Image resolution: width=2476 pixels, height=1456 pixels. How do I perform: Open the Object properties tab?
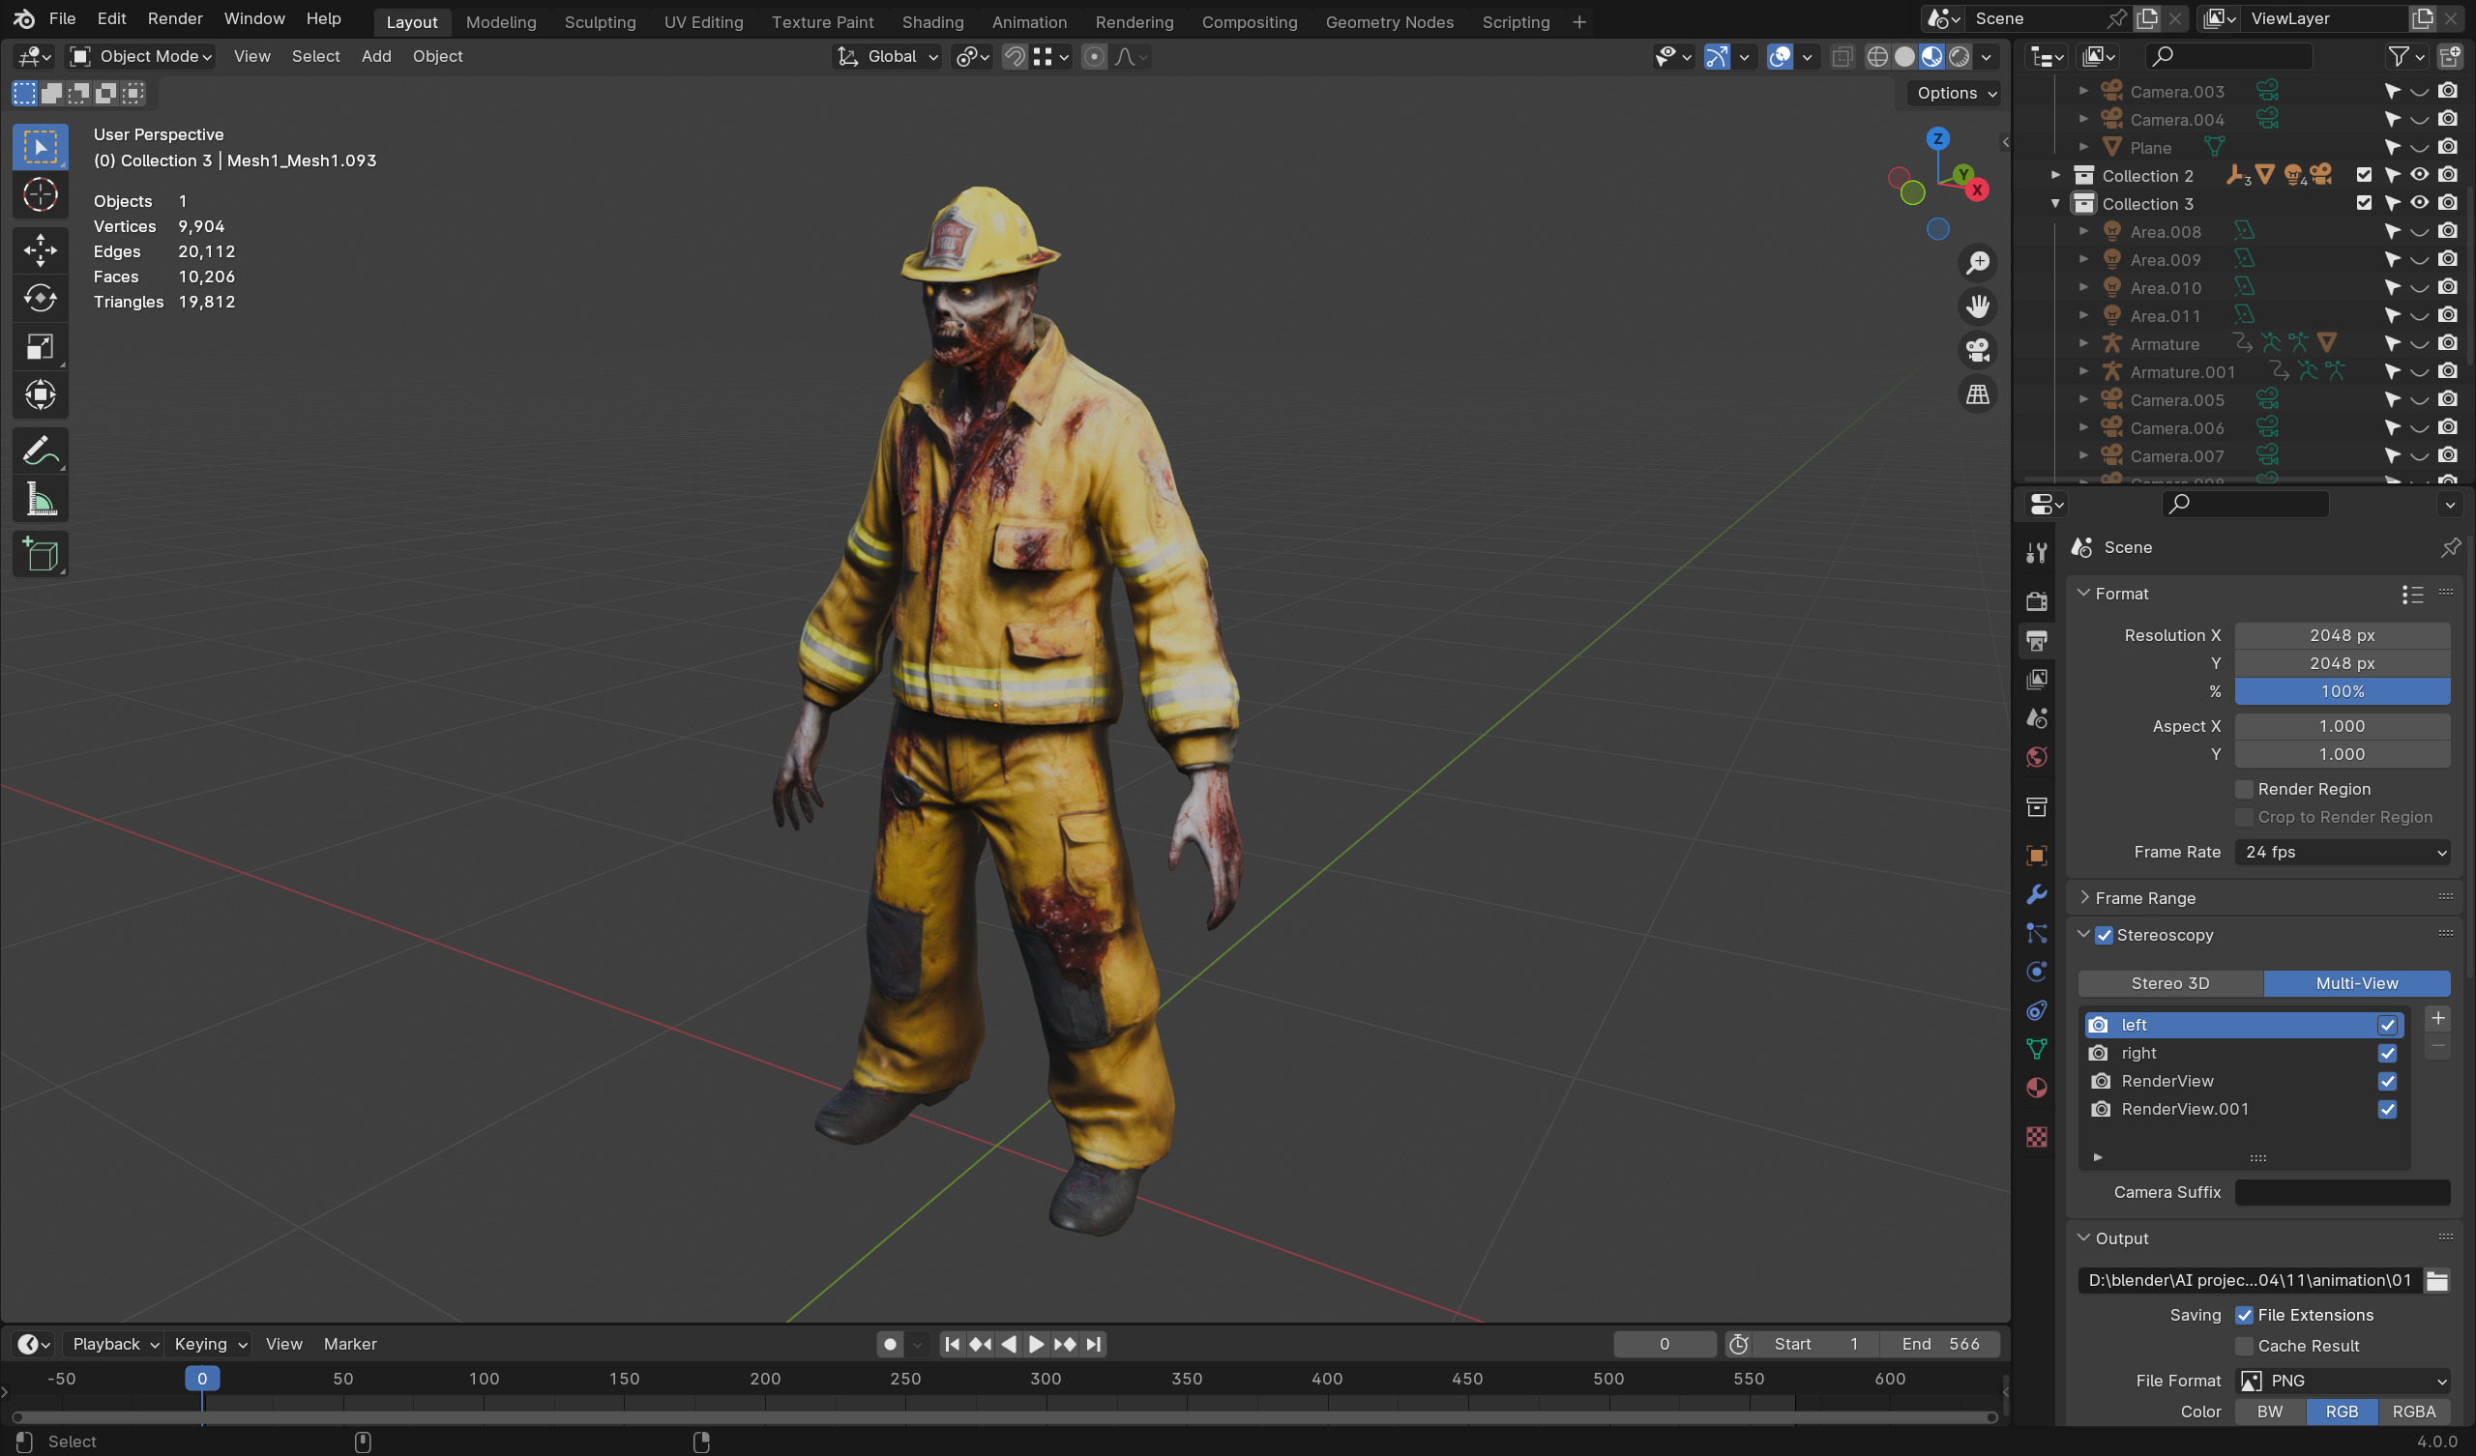(2037, 856)
